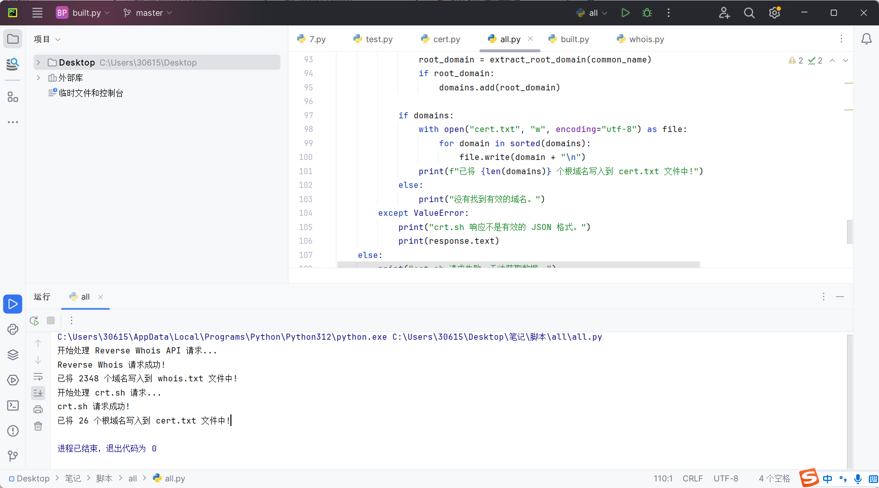This screenshot has width=879, height=488.
Task: Open the 项目 view dropdown
Action: tap(47, 39)
